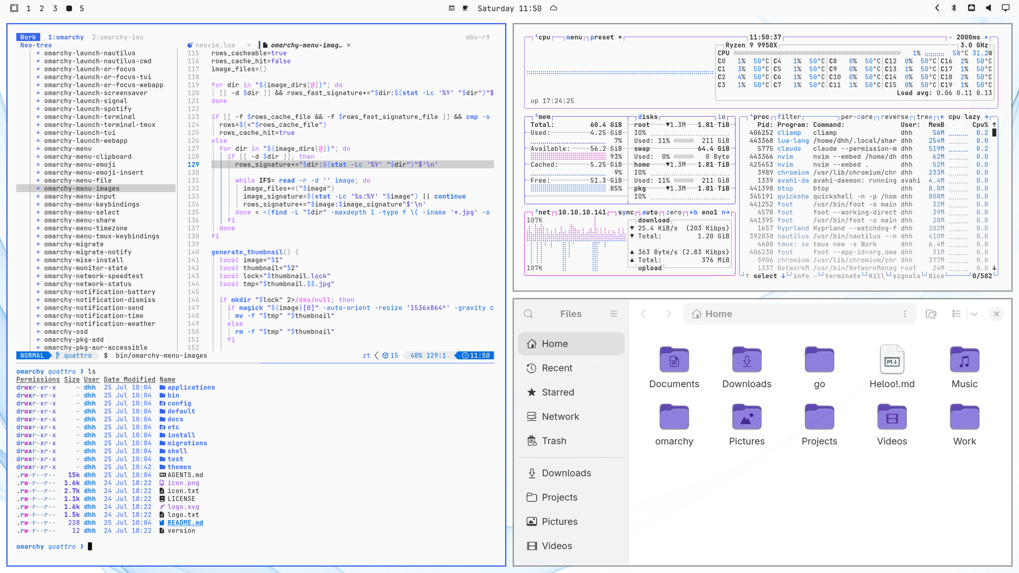This screenshot has width=1019, height=573.
Task: Switch to workspace 1
Action: [x=28, y=8]
